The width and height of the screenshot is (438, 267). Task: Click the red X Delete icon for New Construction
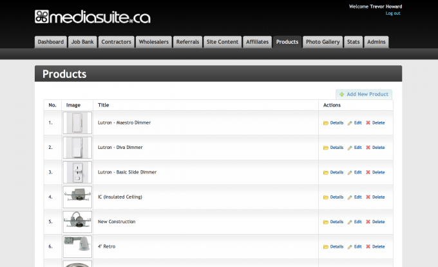pos(368,222)
